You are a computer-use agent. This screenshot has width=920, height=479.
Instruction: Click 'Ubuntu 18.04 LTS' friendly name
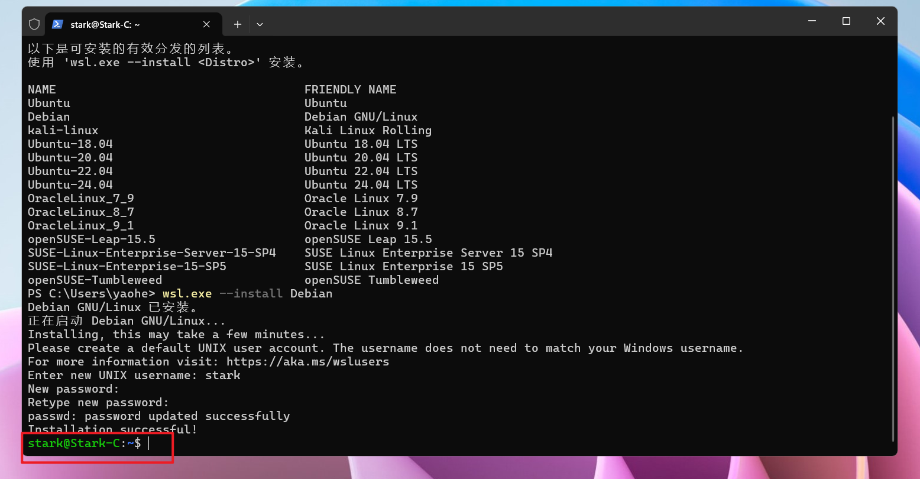point(361,144)
